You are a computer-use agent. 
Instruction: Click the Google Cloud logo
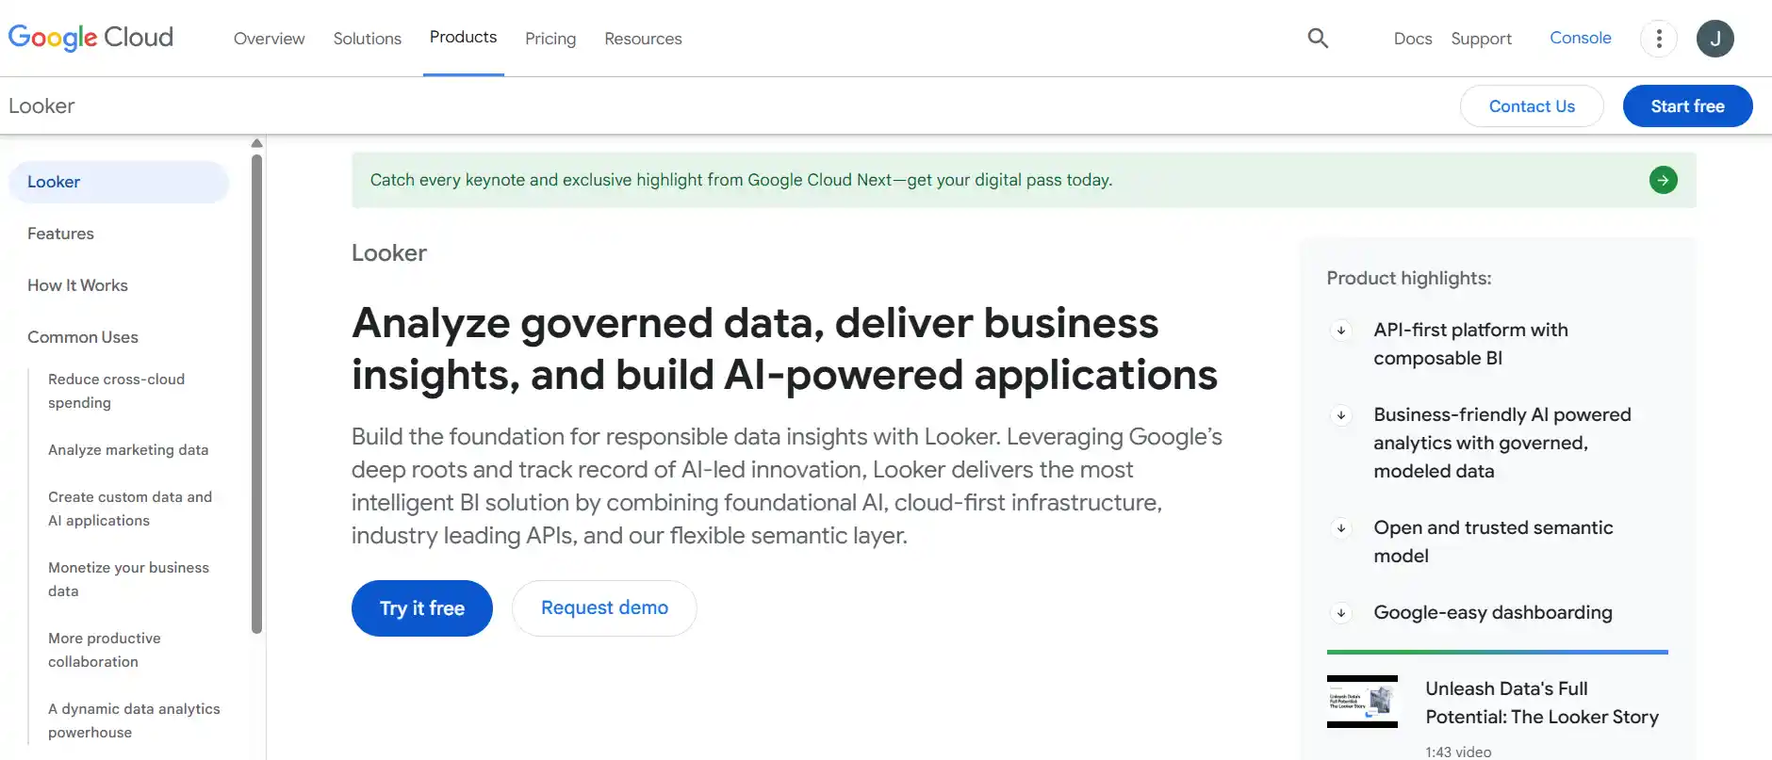(90, 38)
